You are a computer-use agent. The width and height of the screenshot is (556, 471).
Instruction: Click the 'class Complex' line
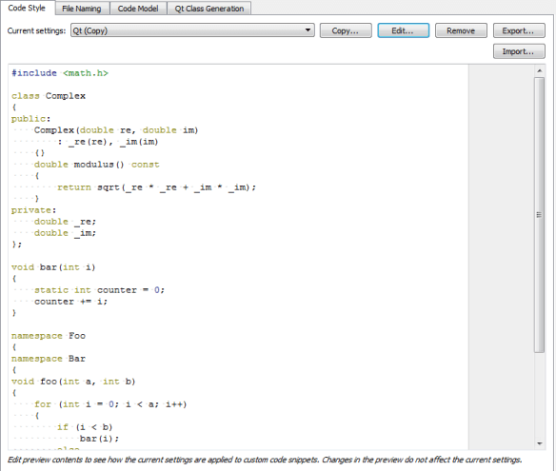pyautogui.click(x=49, y=96)
